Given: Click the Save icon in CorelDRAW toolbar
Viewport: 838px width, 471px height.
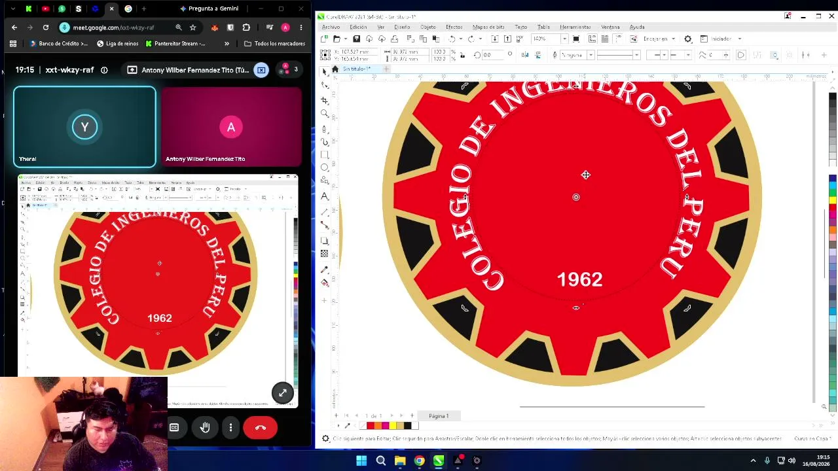Looking at the screenshot, I should click(356, 39).
